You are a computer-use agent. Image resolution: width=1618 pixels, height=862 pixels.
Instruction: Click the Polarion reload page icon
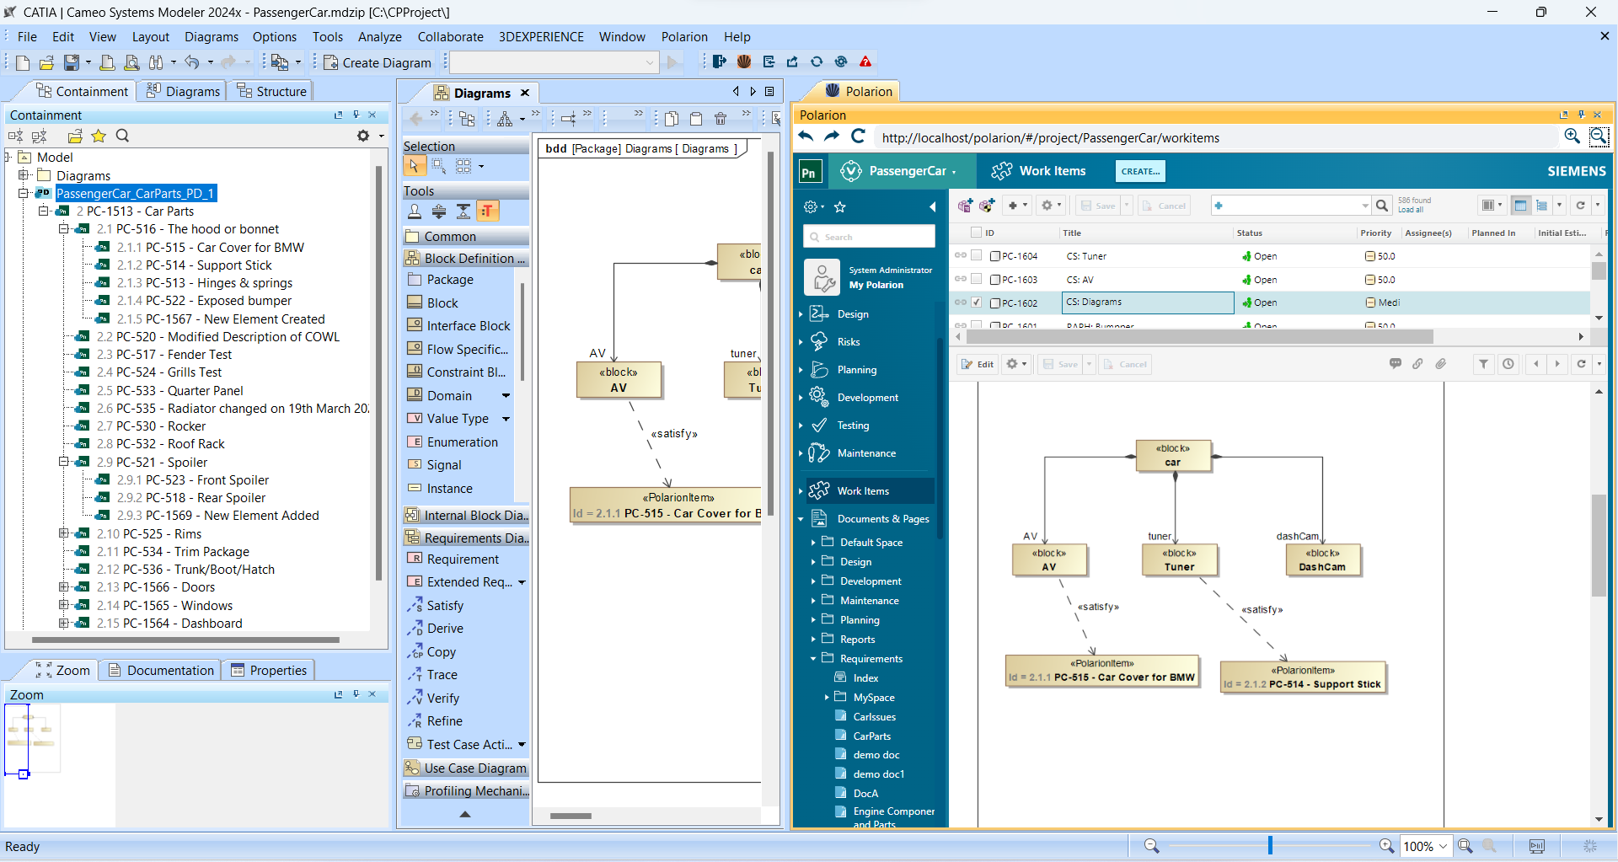click(x=858, y=137)
